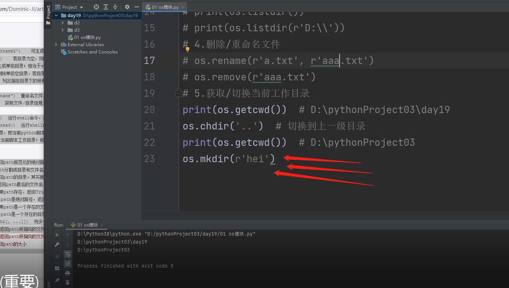Click 'Process finished with exit code 0' output
Screen dimensions: 509x288
pyautogui.click(x=125, y=266)
